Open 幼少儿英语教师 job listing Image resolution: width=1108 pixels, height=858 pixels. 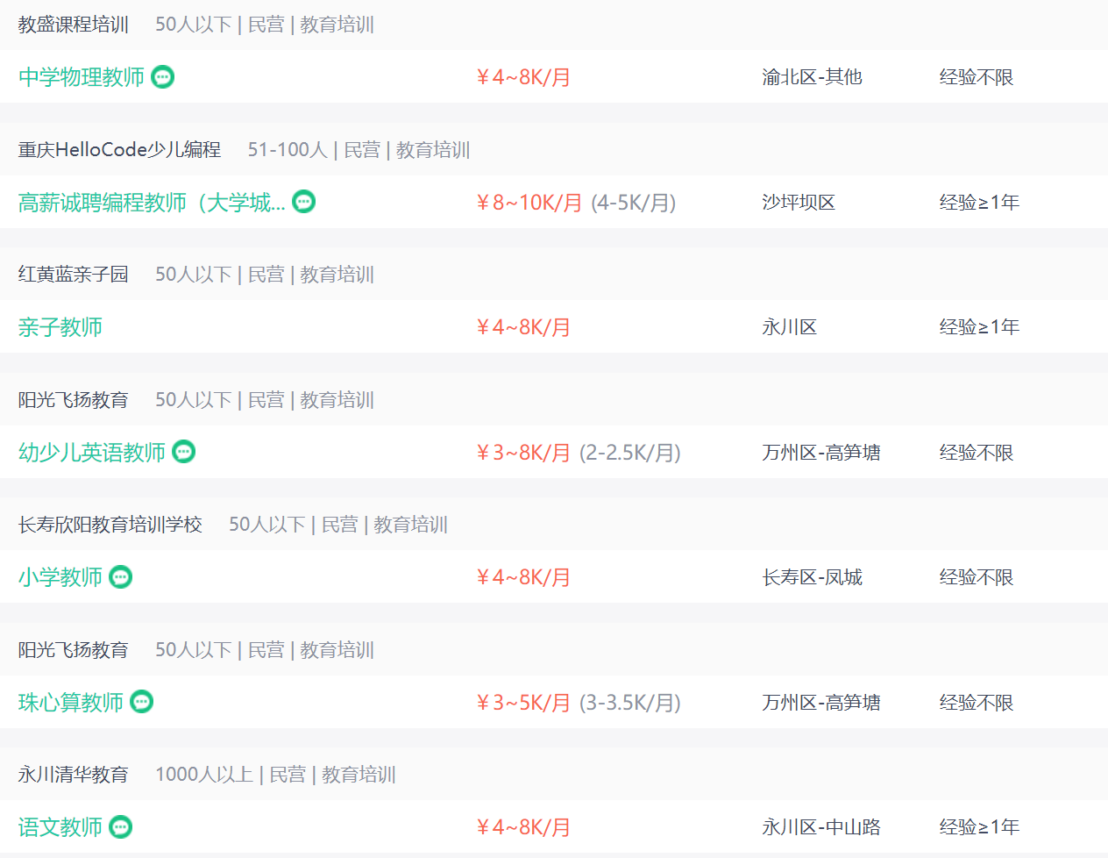point(92,453)
